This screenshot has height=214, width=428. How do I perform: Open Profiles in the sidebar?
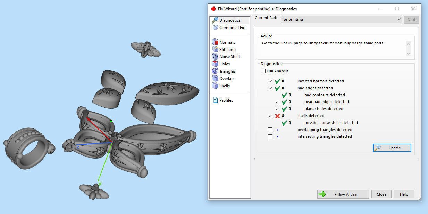click(x=226, y=100)
